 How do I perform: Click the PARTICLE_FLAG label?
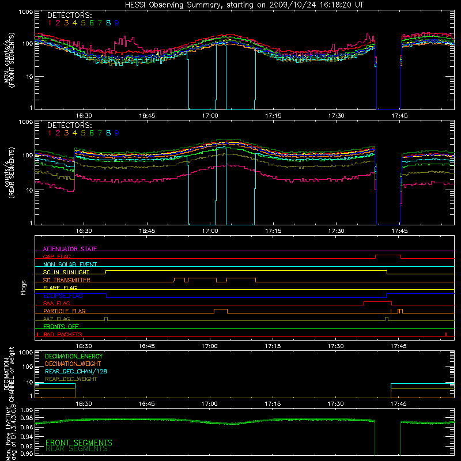65,311
